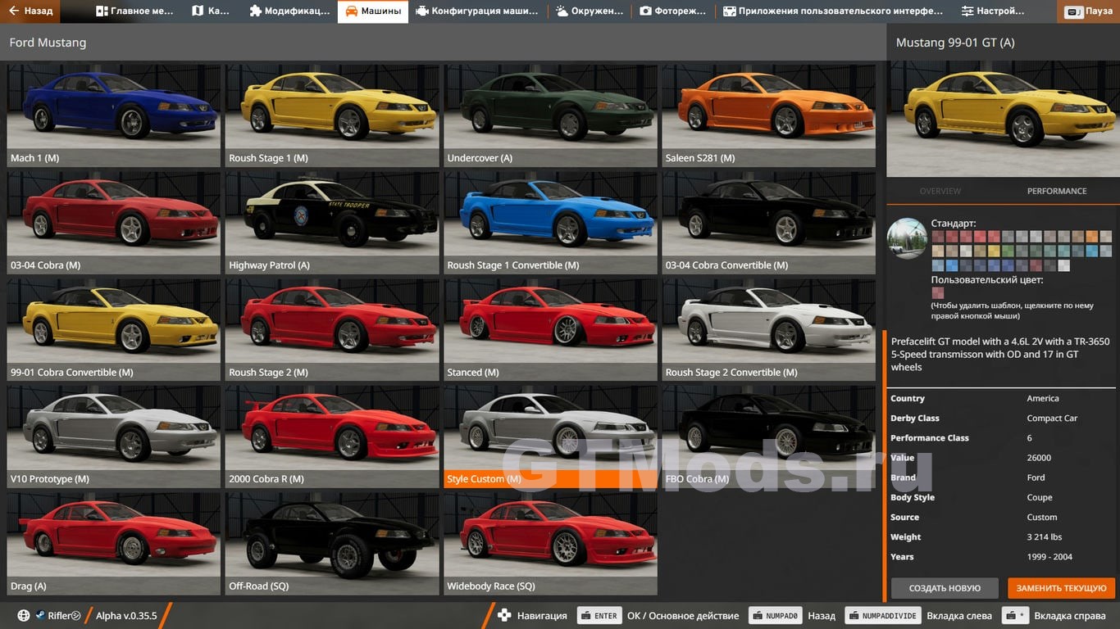Choose the Roush Stage 2 (M) car
Image resolution: width=1120 pixels, height=629 pixels.
pos(332,330)
